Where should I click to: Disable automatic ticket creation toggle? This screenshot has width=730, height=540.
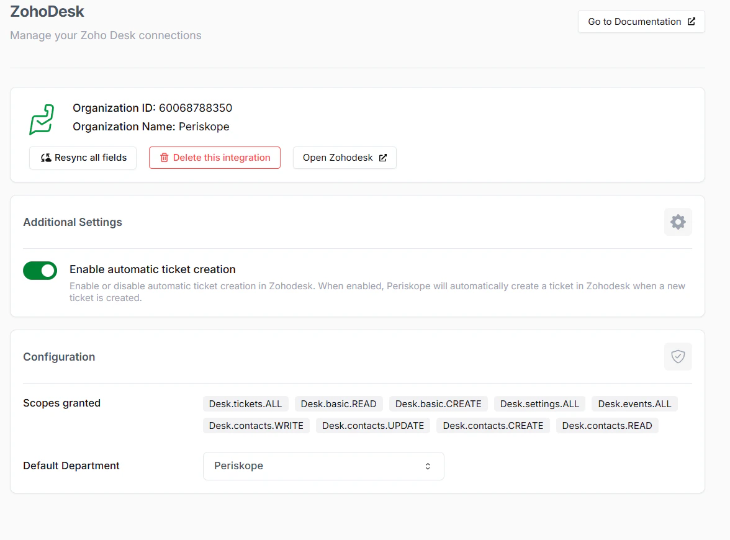pos(40,271)
